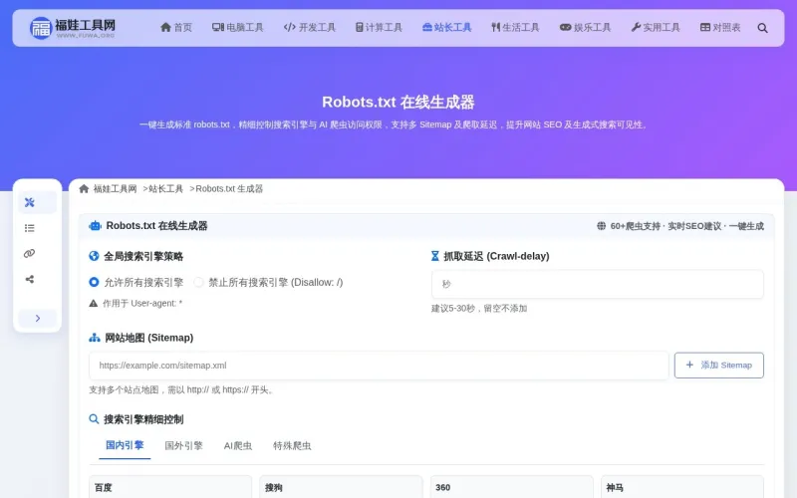Image resolution: width=797 pixels, height=498 pixels.
Task: Follow the 福娃工具网 breadcrumb link
Action: [x=115, y=189]
